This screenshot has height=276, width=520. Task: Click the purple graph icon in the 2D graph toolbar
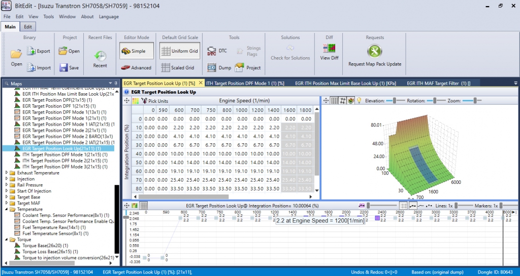pos(362,206)
